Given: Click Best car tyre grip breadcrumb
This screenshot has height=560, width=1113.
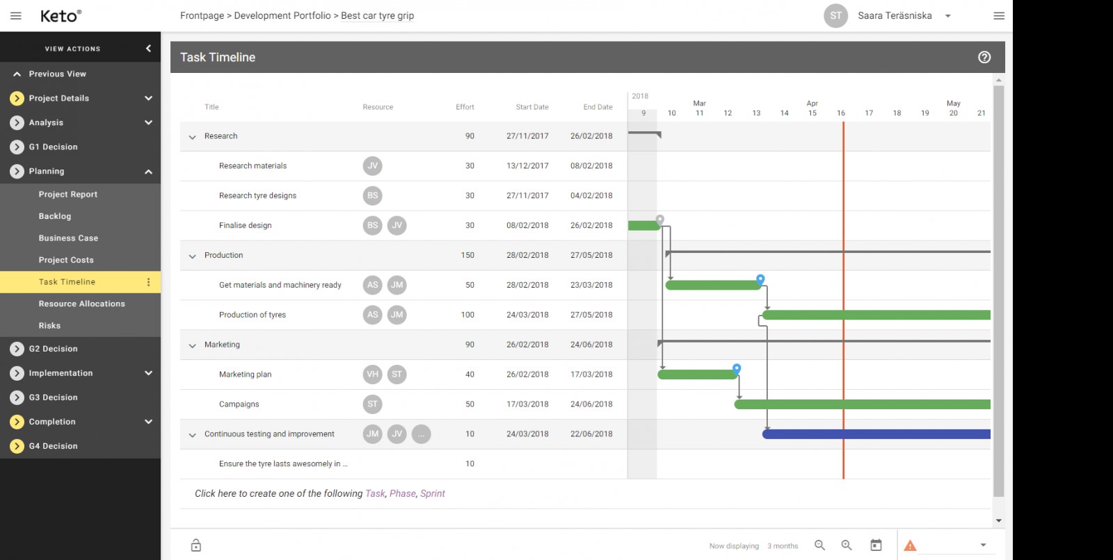Looking at the screenshot, I should [378, 15].
